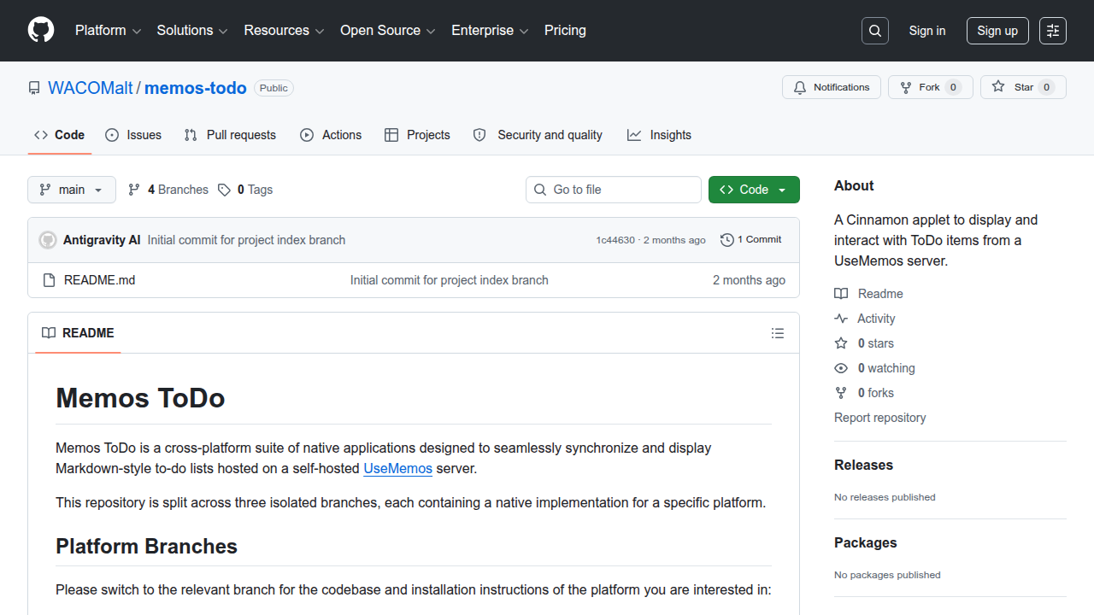Click the search magnifier icon in header
The image size is (1094, 615).
coord(875,31)
